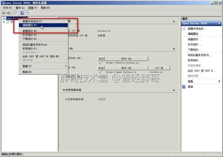Choose 打开拓扑(O)... from context menu

[43, 35]
